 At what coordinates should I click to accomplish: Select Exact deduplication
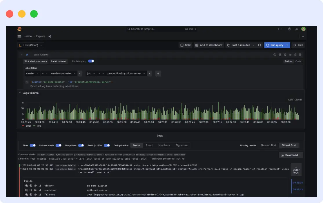click(149, 145)
